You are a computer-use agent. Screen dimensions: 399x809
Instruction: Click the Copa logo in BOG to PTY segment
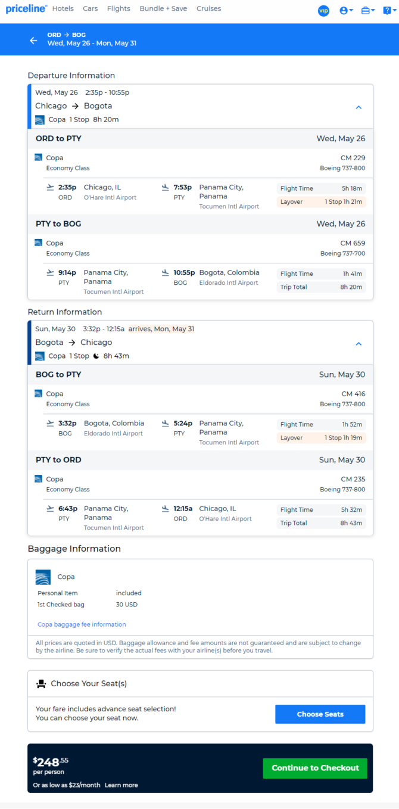38,394
